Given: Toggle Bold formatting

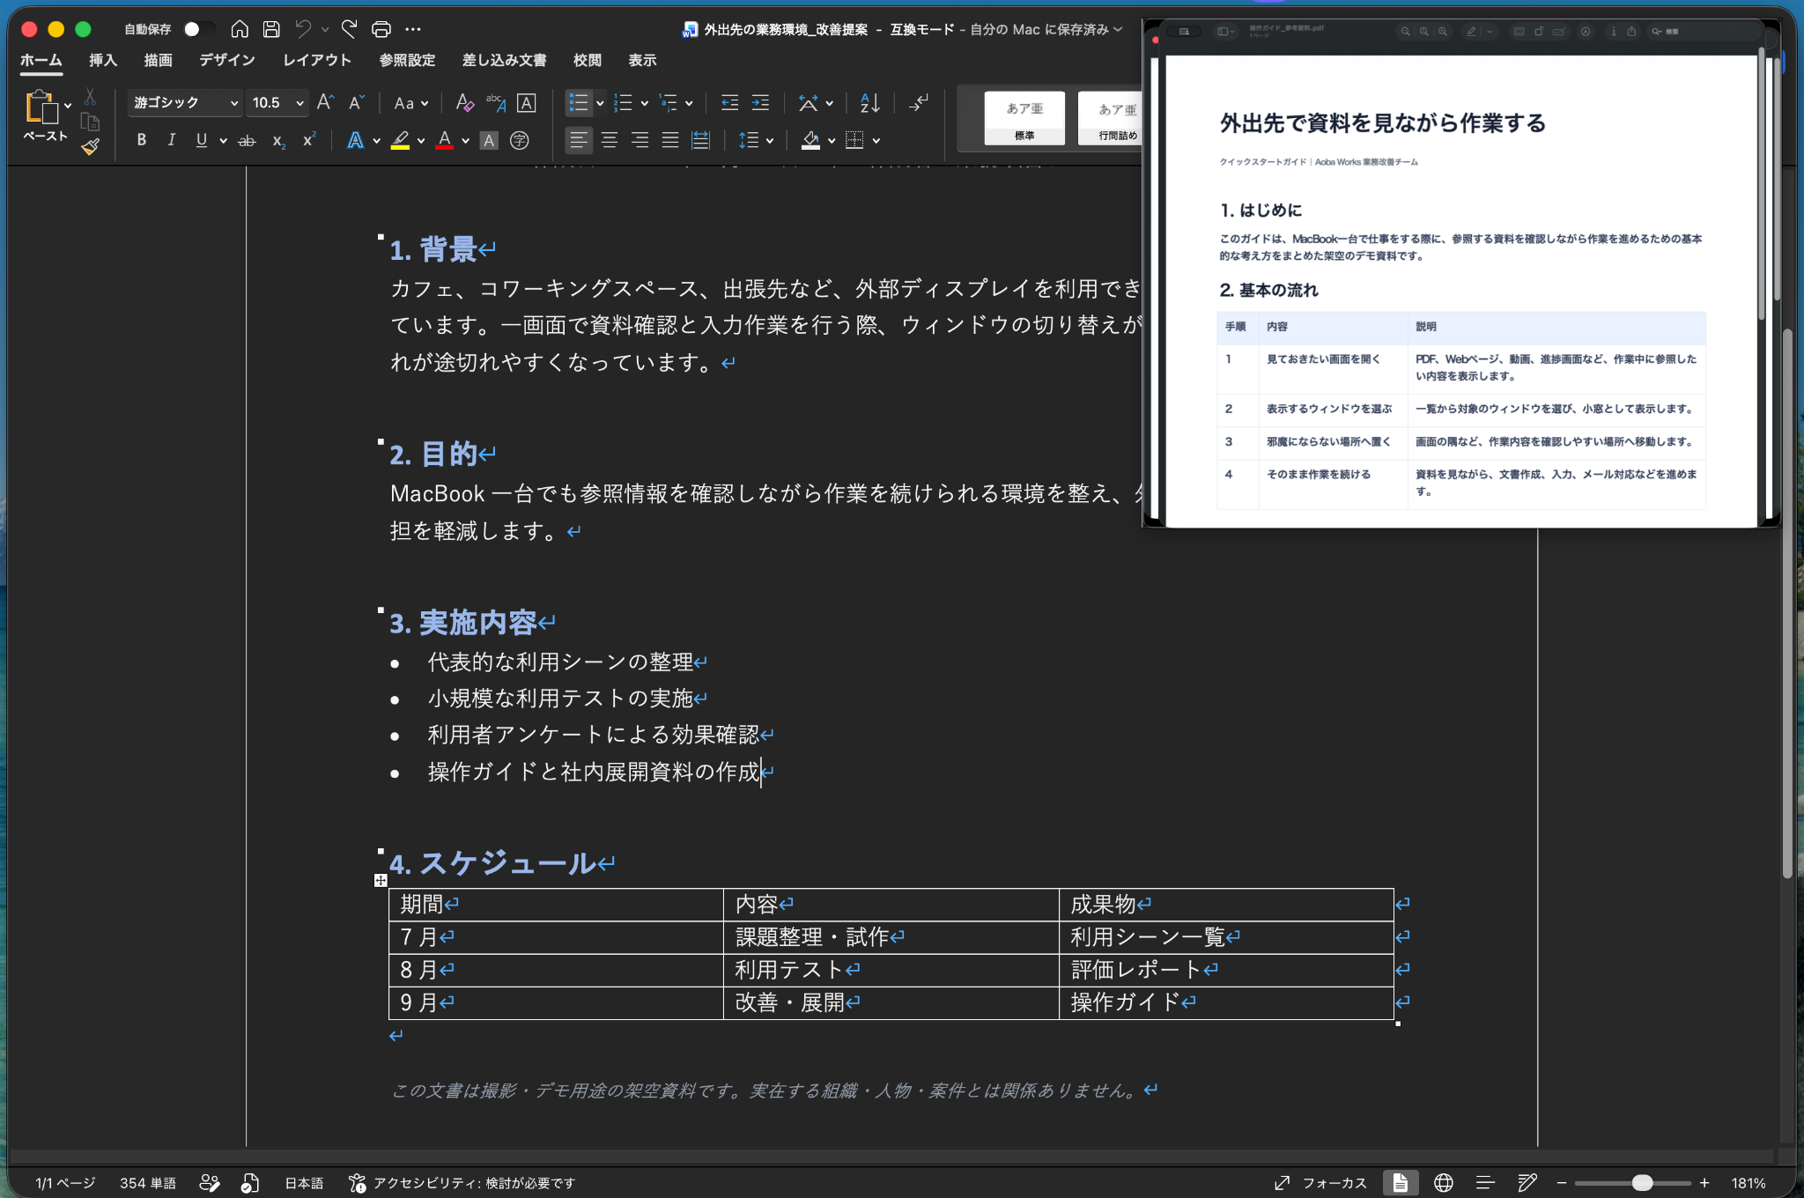Looking at the screenshot, I should point(141,140).
